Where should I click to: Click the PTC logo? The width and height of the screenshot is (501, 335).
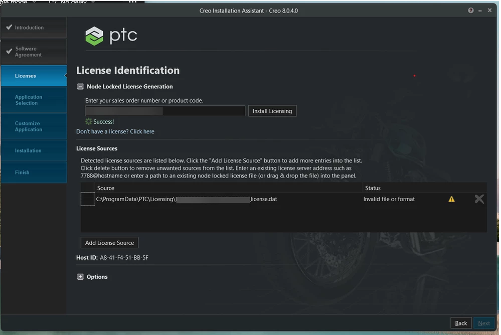coord(111,36)
